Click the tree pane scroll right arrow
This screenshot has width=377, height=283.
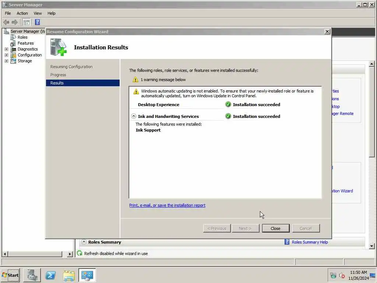(70, 254)
